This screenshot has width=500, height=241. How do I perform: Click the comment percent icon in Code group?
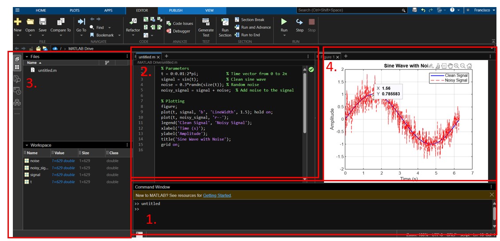click(x=146, y=20)
